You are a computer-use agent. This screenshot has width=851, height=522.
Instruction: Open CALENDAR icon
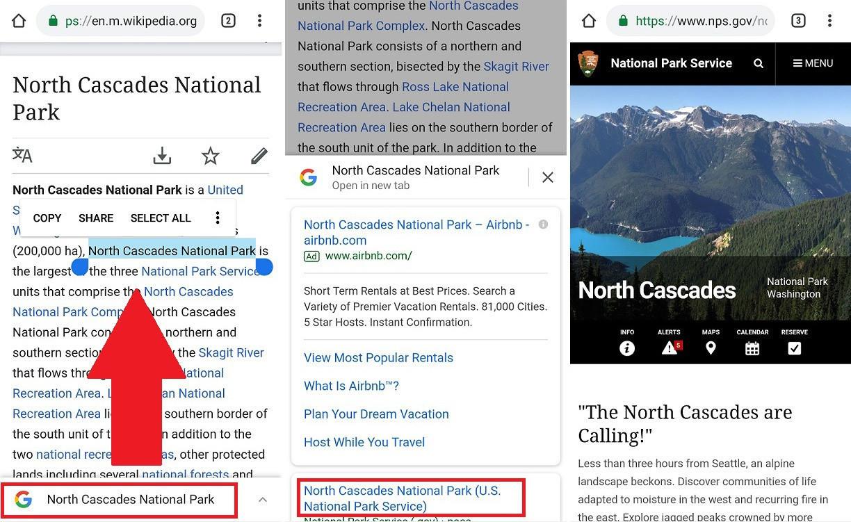[x=752, y=343]
